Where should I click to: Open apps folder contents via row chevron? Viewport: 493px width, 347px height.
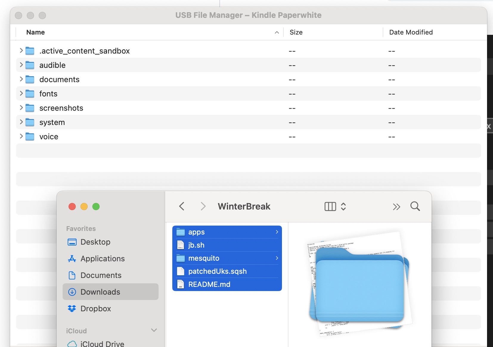(x=277, y=232)
